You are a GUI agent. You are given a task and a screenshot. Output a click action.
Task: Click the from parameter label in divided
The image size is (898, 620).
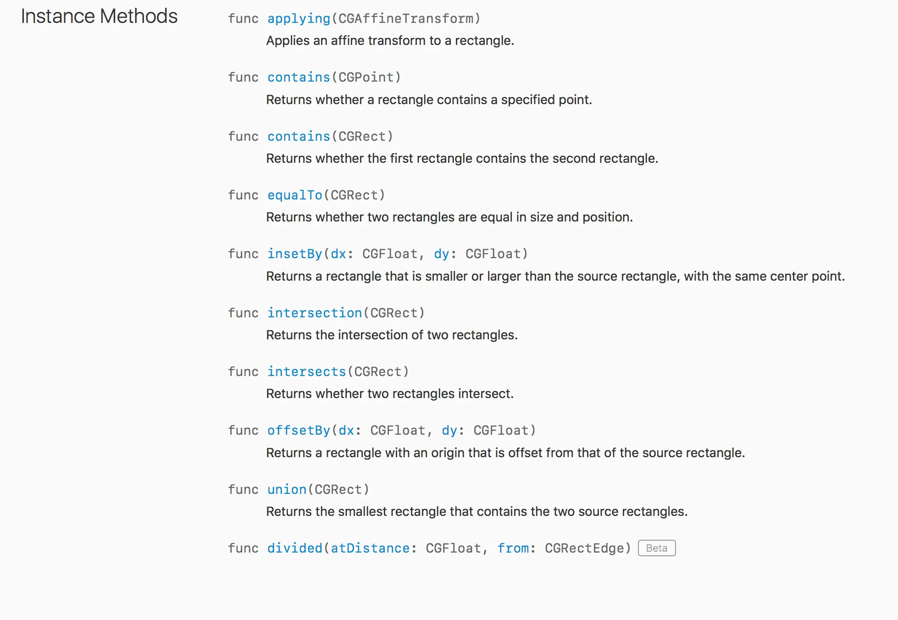(x=513, y=548)
